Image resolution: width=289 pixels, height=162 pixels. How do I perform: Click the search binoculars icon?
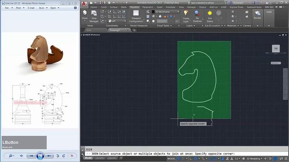coord(226,3)
